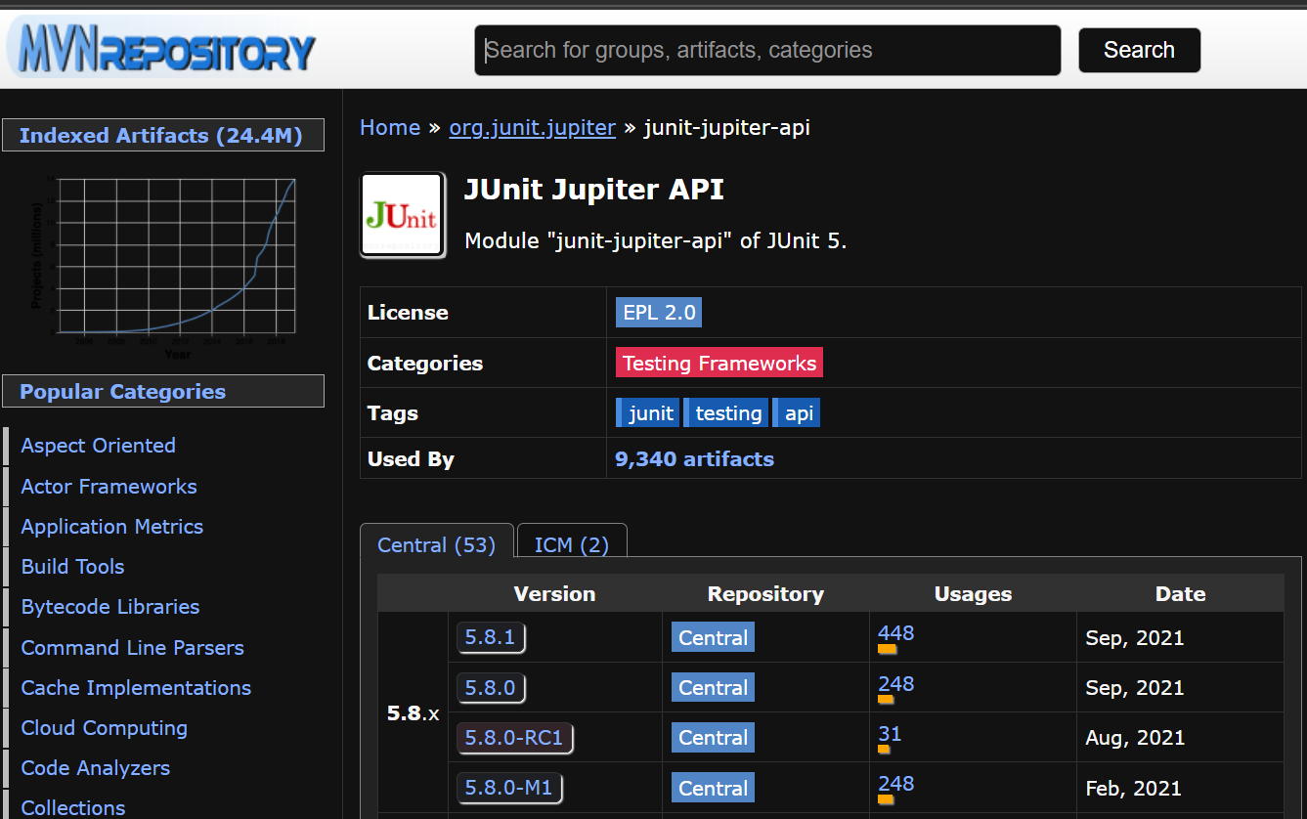Click the Usages column header
Viewport: 1307px width, 819px height.
click(x=973, y=593)
